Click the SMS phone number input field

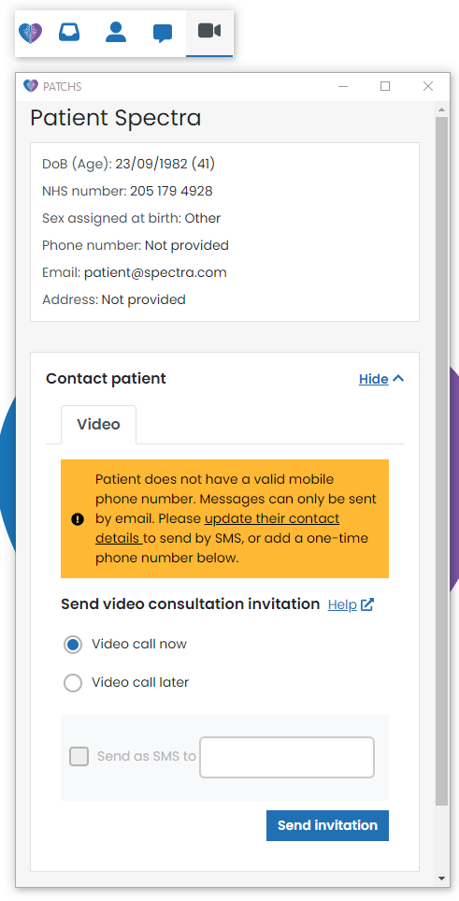coord(287,757)
